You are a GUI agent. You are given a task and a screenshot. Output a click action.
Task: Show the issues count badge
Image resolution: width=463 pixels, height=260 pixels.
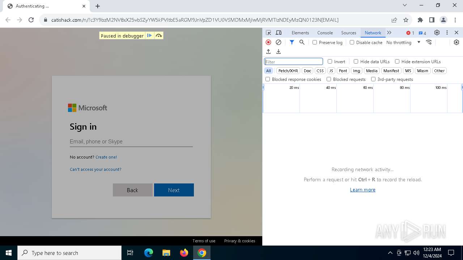coord(422,33)
